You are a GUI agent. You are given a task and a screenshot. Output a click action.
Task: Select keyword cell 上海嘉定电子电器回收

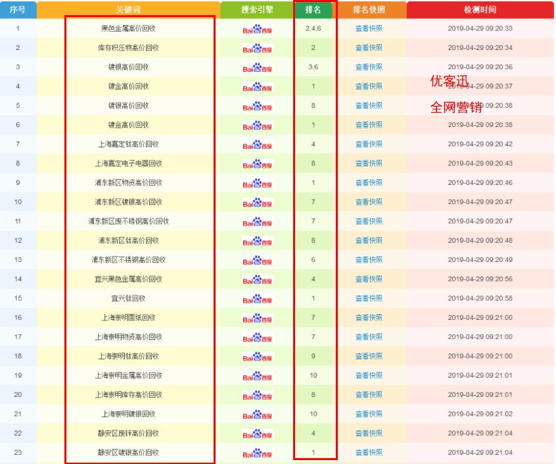[x=128, y=163]
